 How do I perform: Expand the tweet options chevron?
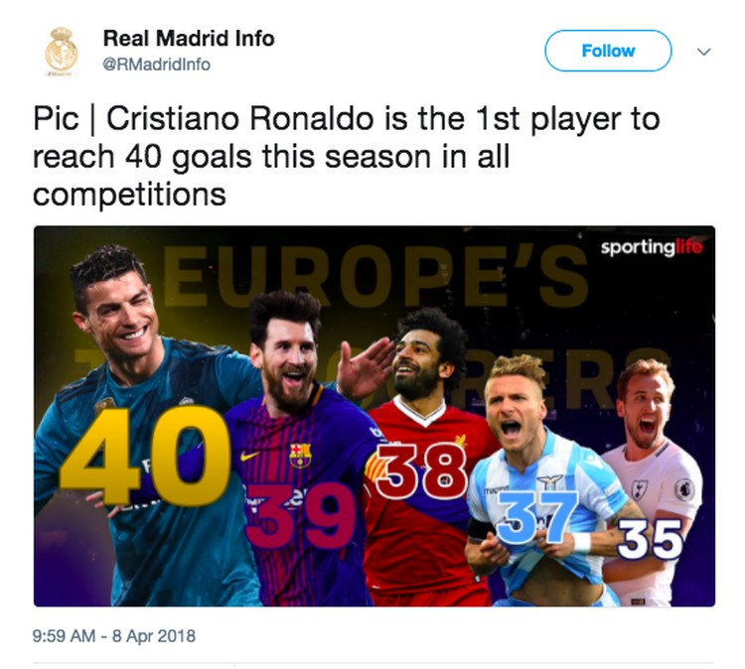[703, 52]
